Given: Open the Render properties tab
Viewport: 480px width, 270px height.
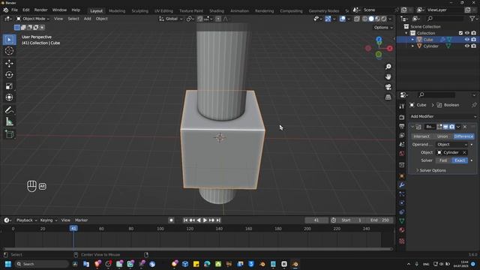Looking at the screenshot, I should [402, 117].
